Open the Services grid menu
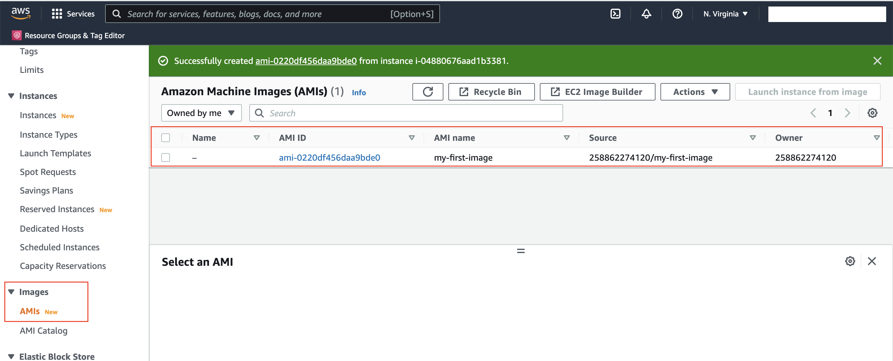Image resolution: width=893 pixels, height=361 pixels. point(73,14)
